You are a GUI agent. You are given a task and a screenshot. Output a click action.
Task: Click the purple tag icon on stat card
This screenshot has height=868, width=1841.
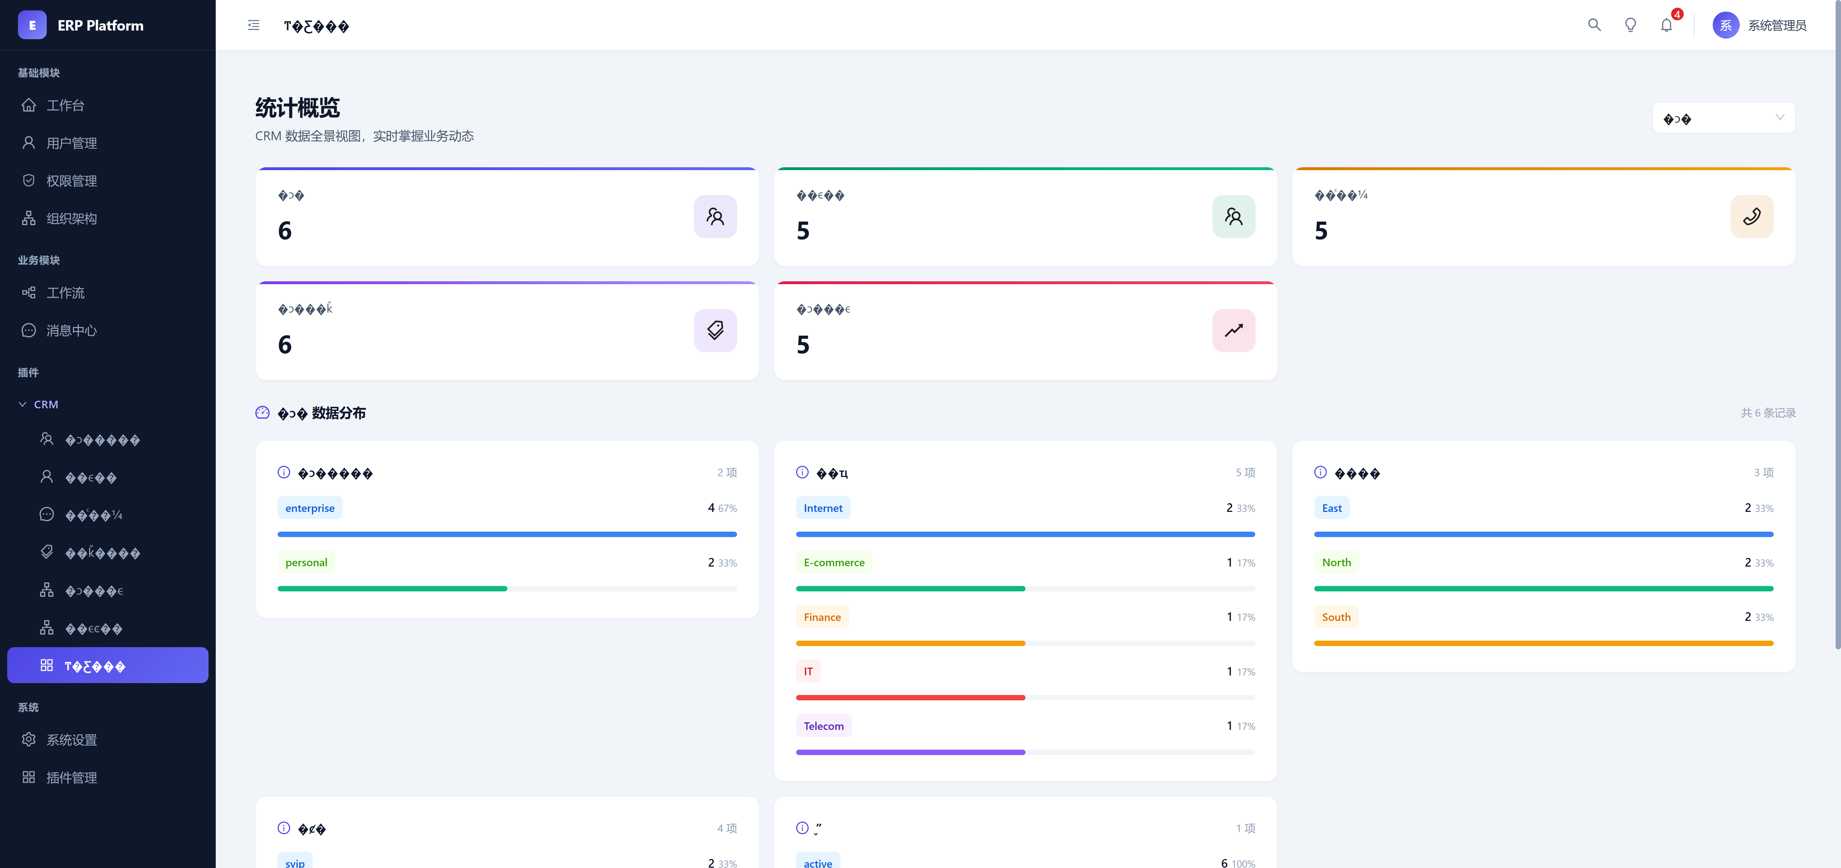[715, 330]
